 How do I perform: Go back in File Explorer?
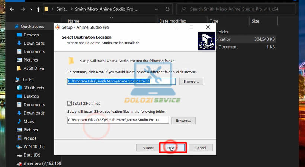click(12, 9)
